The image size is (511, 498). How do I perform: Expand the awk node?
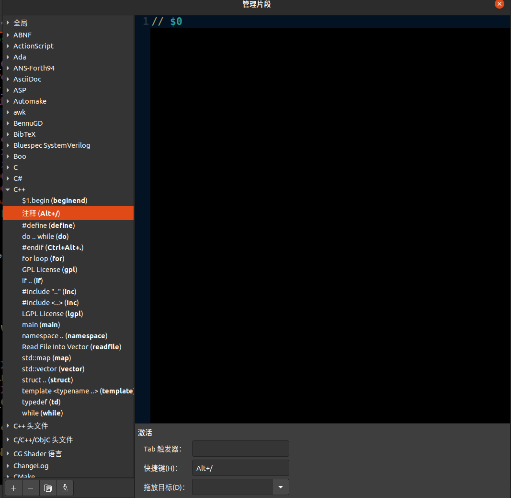[8, 112]
